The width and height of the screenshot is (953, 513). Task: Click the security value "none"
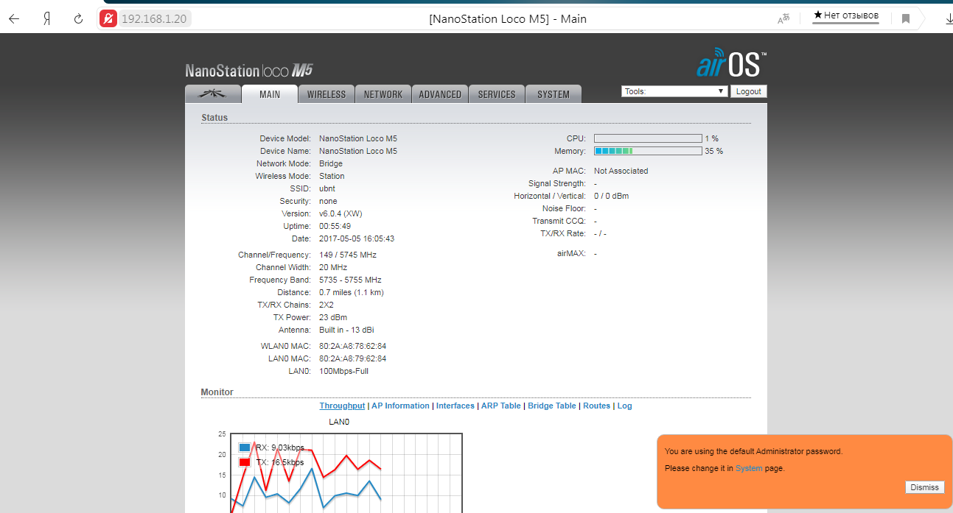(x=328, y=201)
